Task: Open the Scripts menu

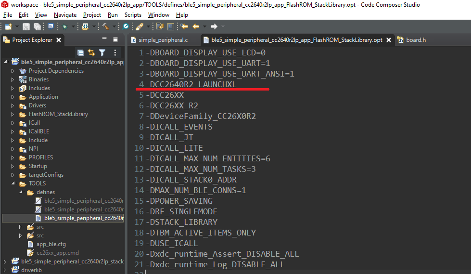Action: (x=133, y=15)
